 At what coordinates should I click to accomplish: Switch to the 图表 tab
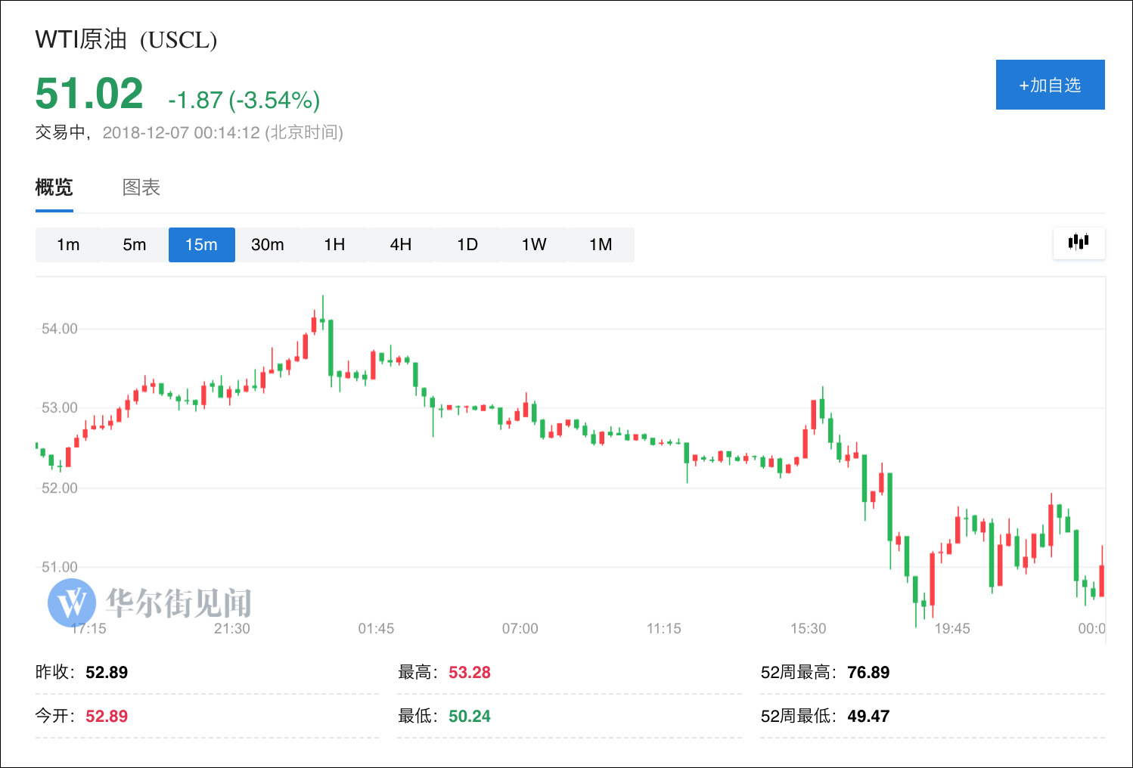click(x=141, y=187)
